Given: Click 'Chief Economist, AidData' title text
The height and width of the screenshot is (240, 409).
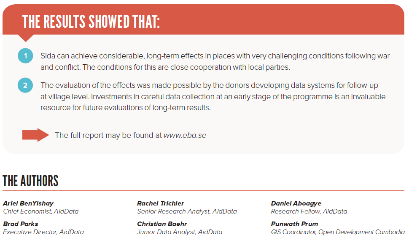Looking at the screenshot, I should (41, 211).
